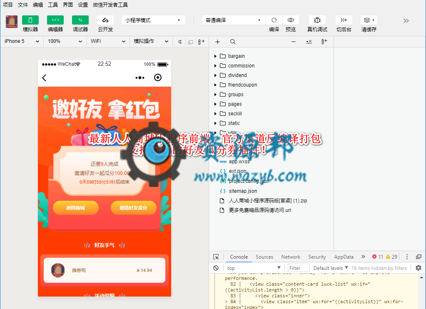Click the compile (编译) refresh icon
Viewport: 426px width, 309px height.
tap(274, 20)
